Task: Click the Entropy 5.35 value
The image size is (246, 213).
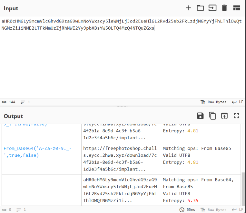Action: [193, 200]
